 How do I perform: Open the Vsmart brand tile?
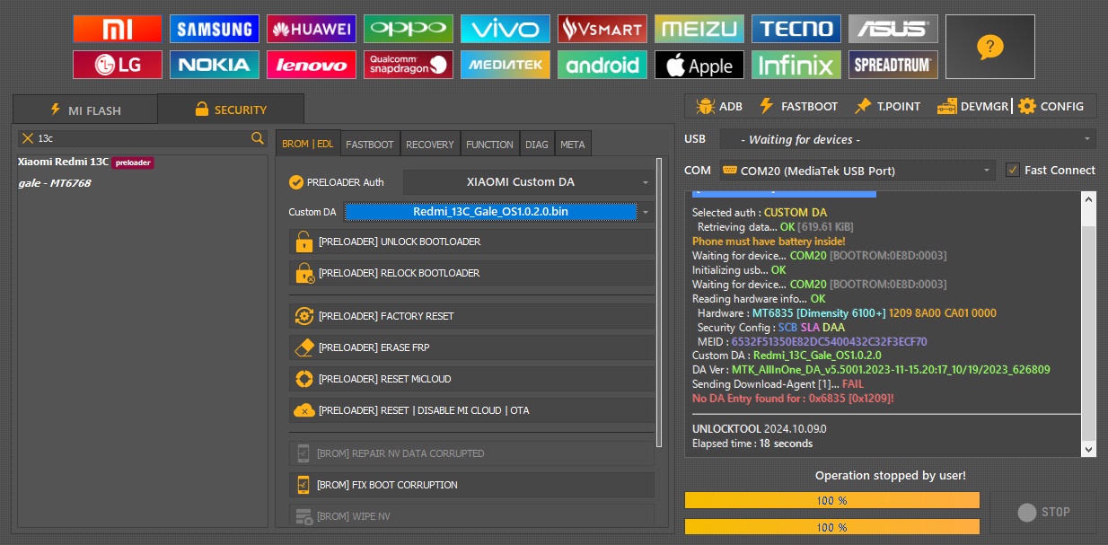(602, 29)
